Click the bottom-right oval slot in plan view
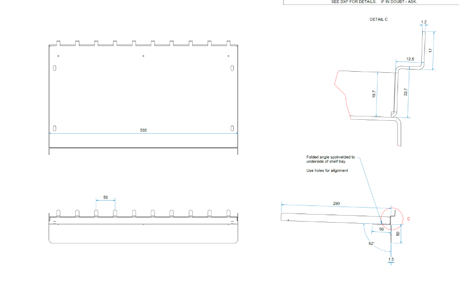 pyautogui.click(x=232, y=128)
